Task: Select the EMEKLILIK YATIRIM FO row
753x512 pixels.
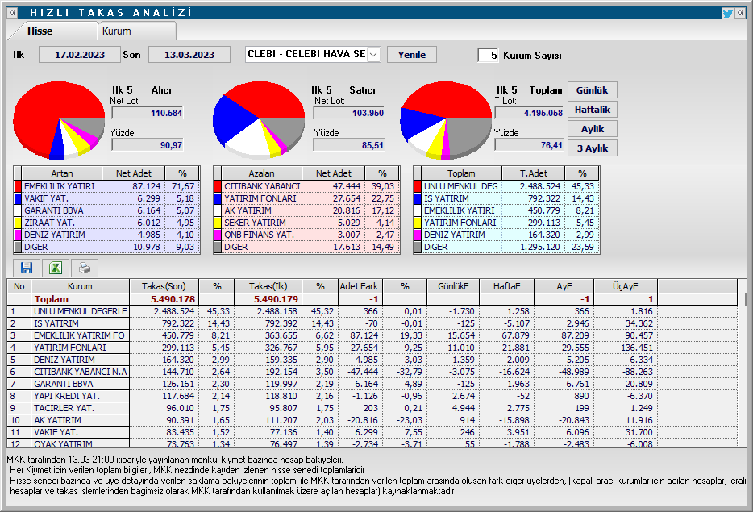Action: pos(372,335)
